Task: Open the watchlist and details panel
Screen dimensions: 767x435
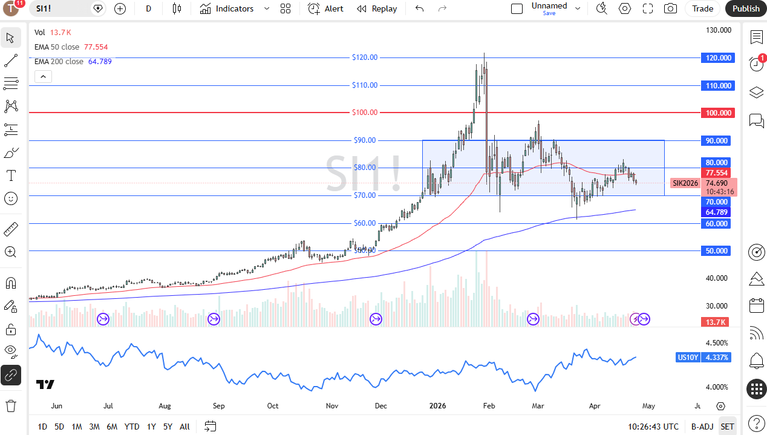Action: (x=756, y=38)
